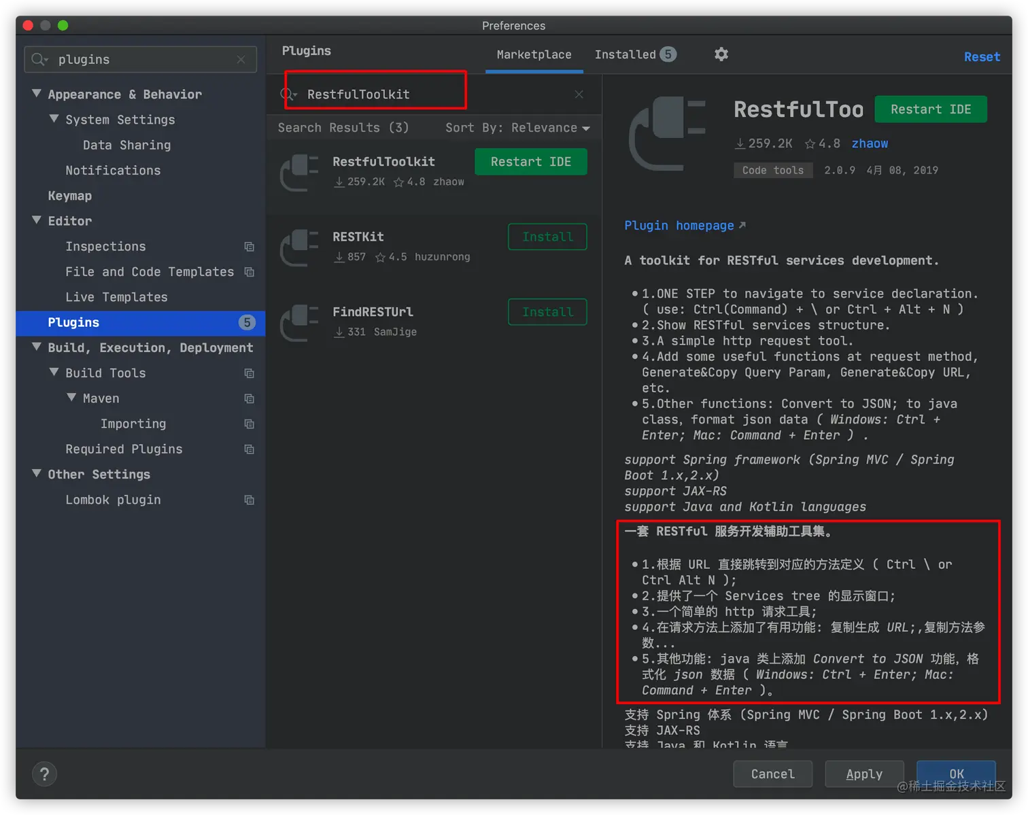Collapse the System Settings node
Image resolution: width=1028 pixels, height=815 pixels.
tap(54, 118)
